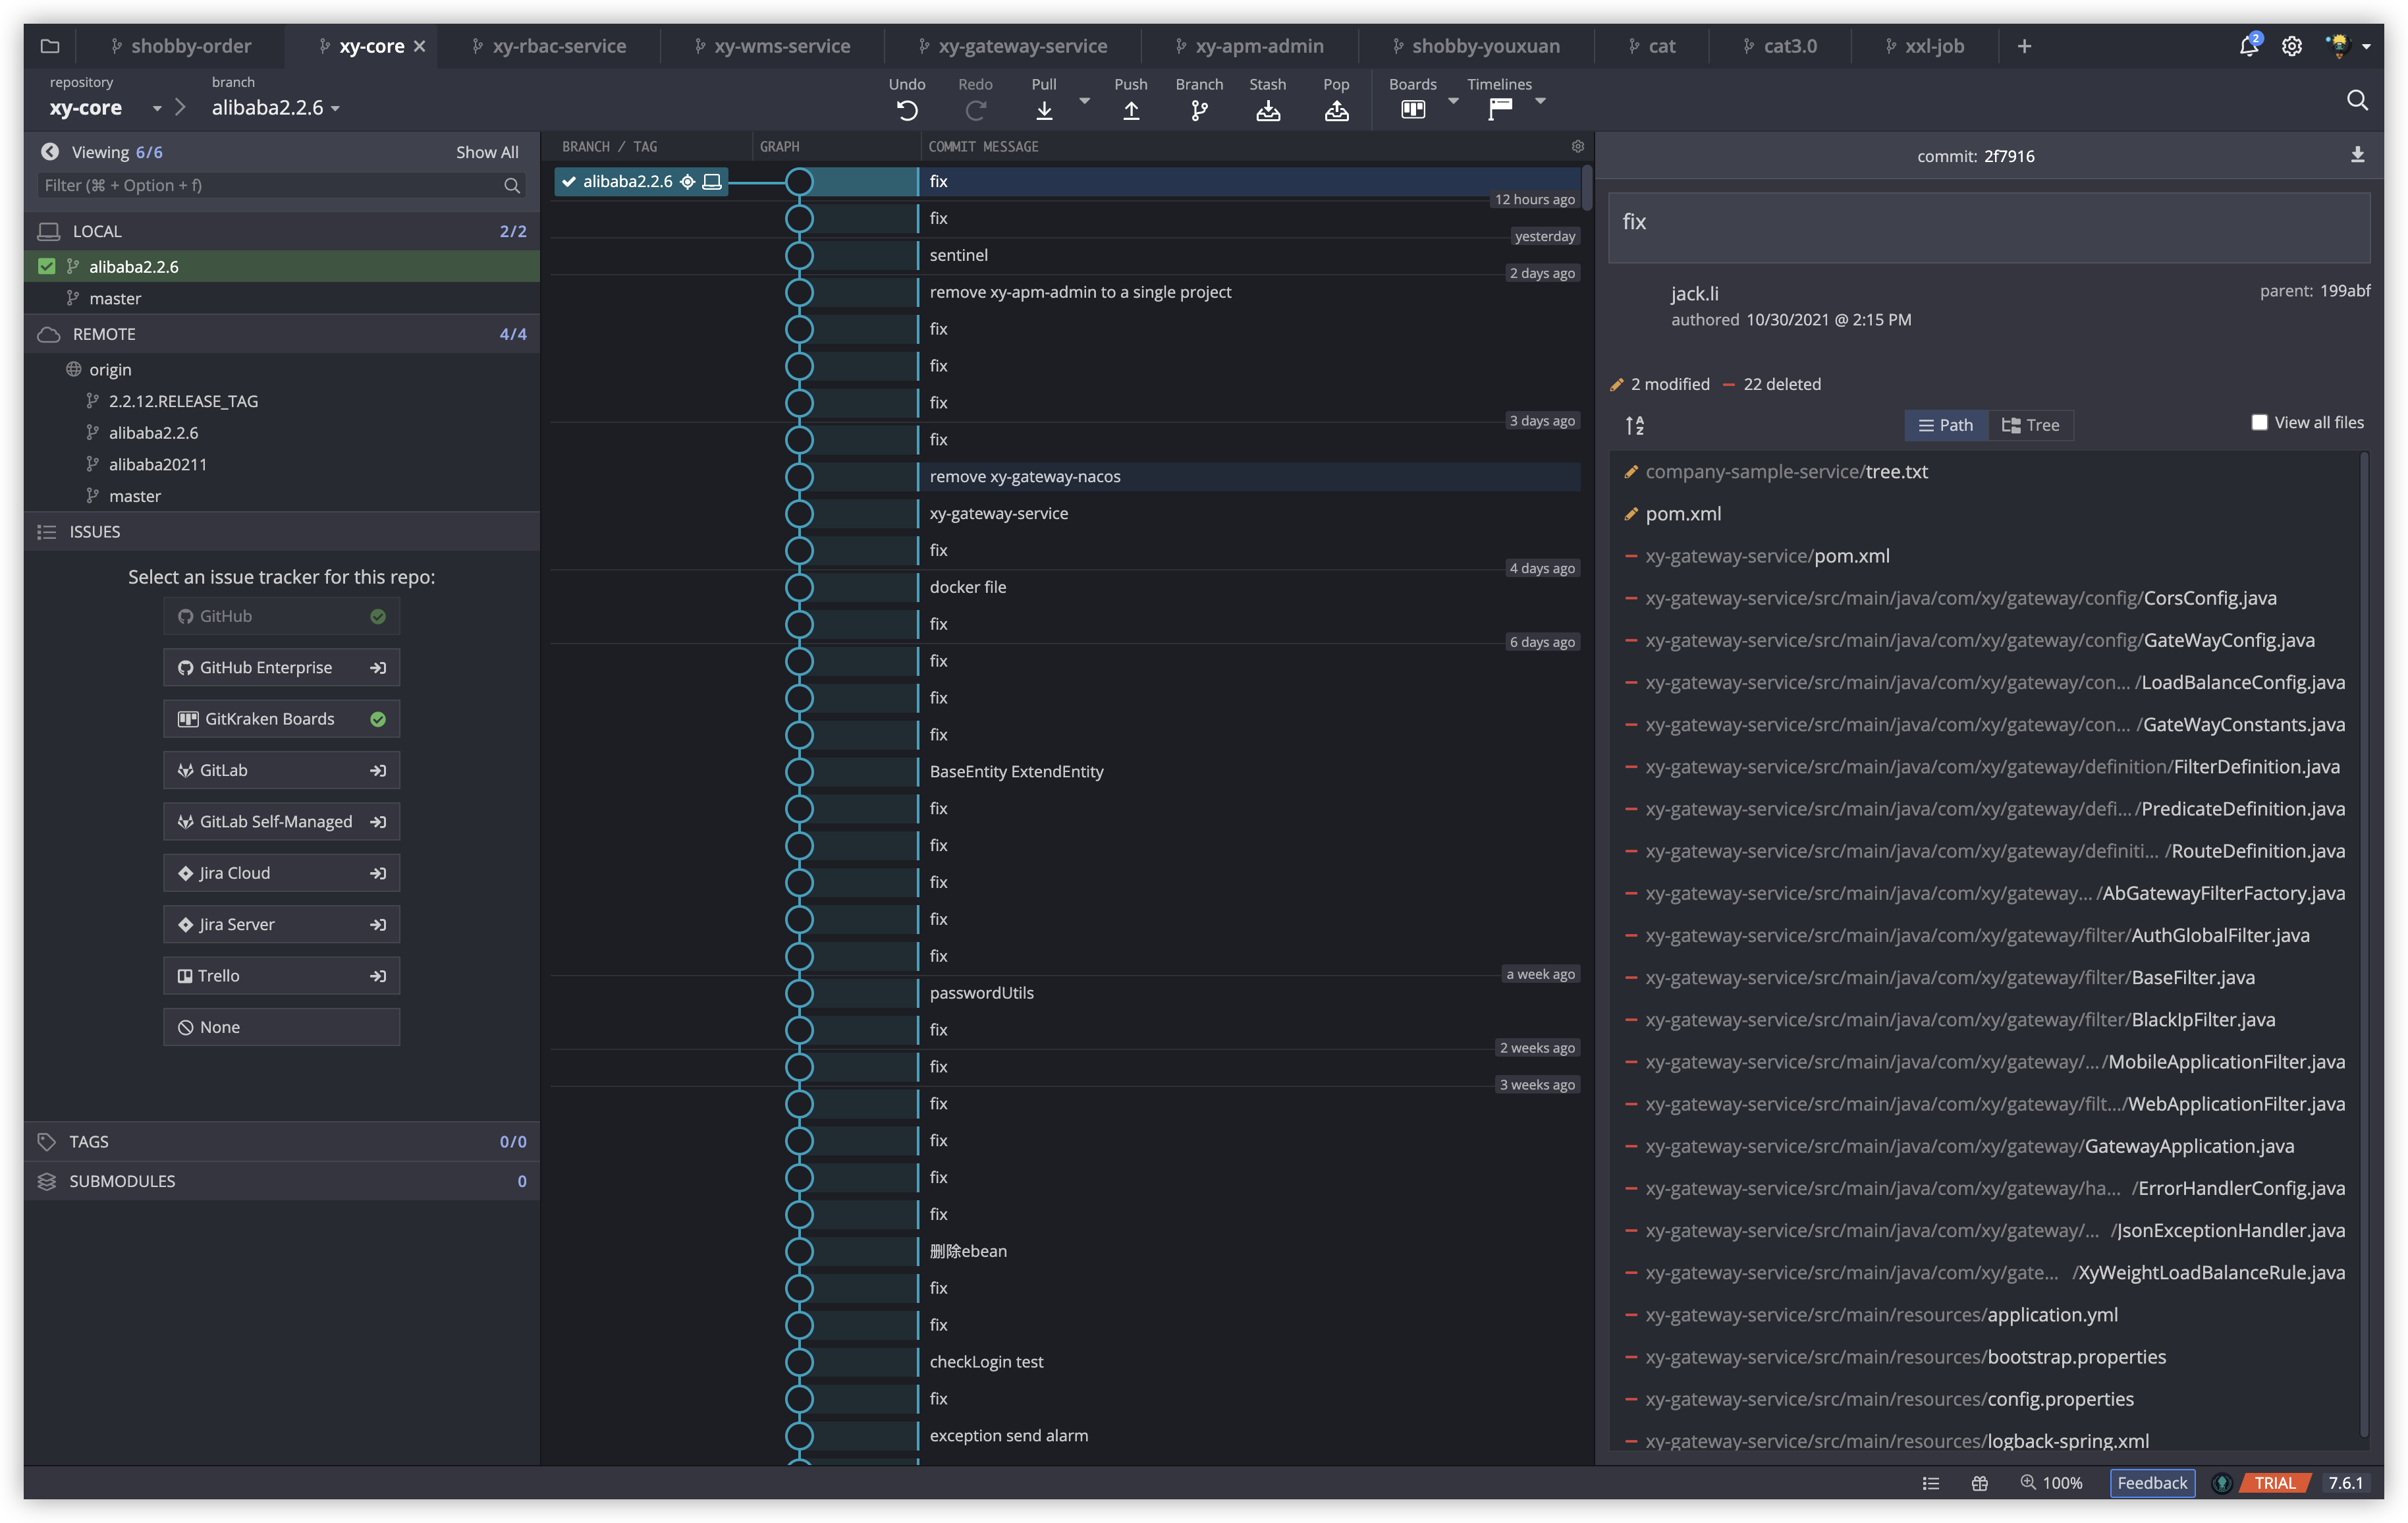Click the zoom 100% control
The image size is (2408, 1523).
tap(2051, 1483)
